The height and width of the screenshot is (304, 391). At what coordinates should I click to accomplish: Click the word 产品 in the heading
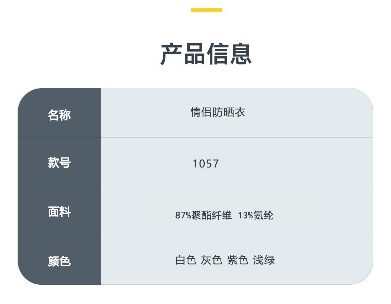pos(183,54)
